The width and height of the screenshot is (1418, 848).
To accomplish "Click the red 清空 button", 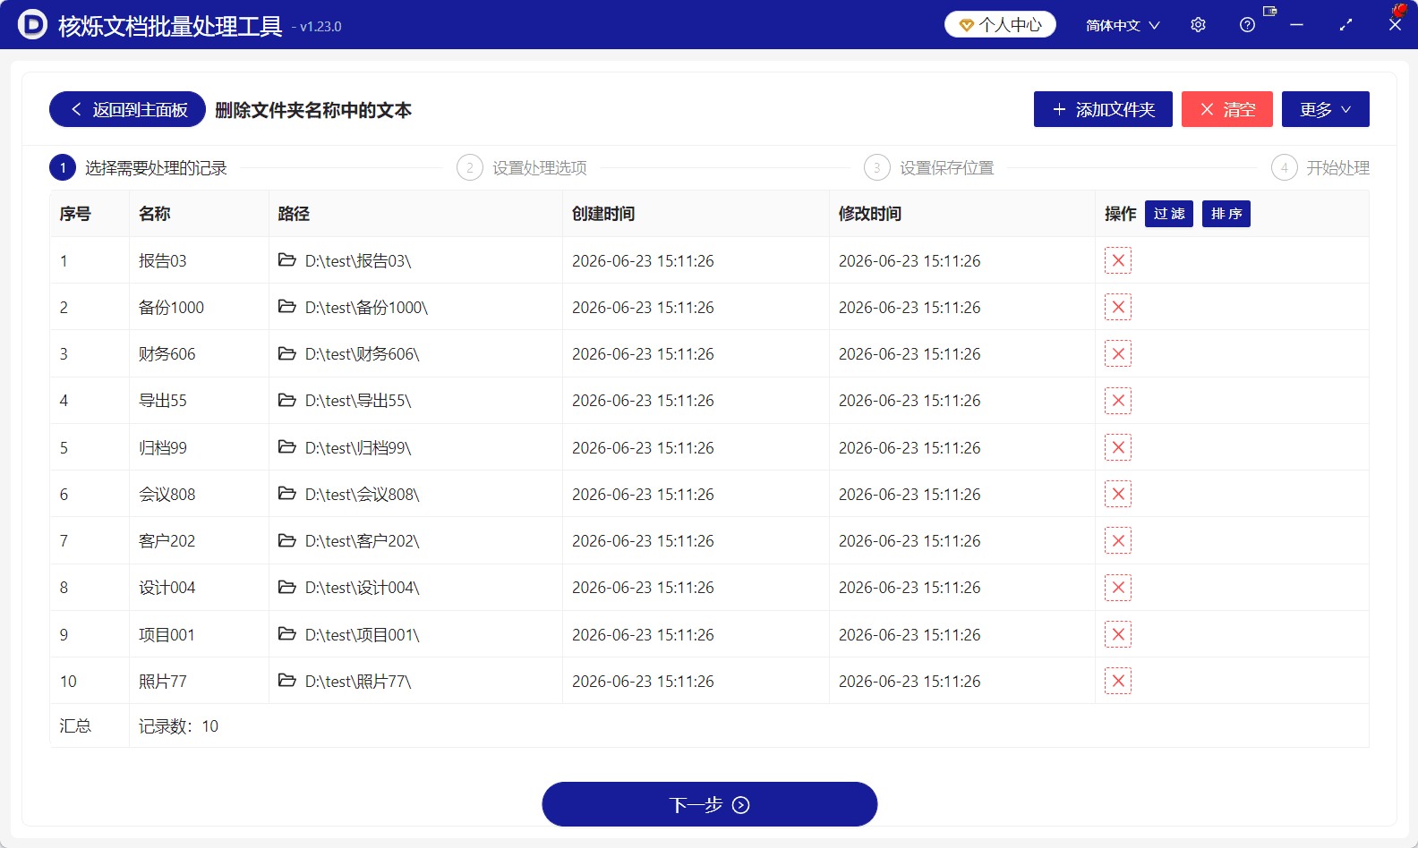I will coord(1226,109).
